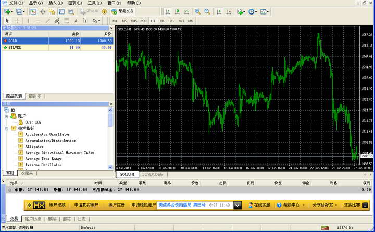375x232 pixels.
Task: Select the text label A tool
Action: tap(76, 21)
